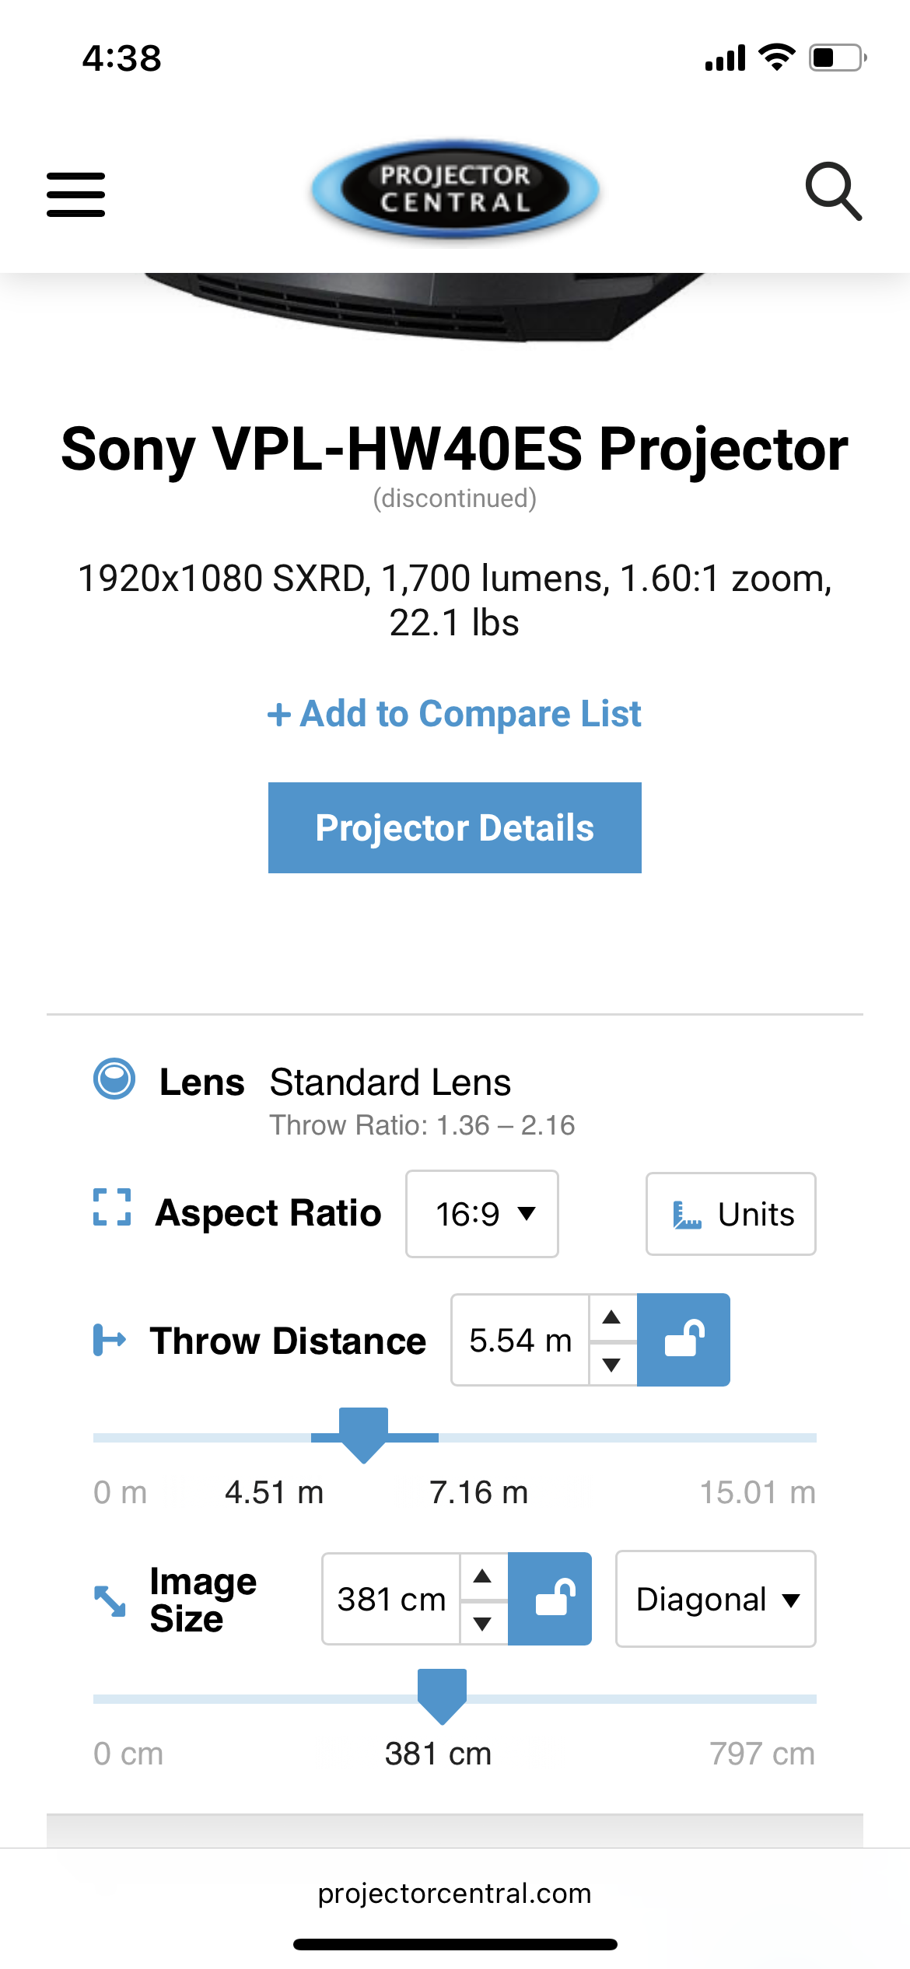910x1969 pixels.
Task: Open the 16:9 Aspect Ratio dropdown
Action: (x=482, y=1214)
